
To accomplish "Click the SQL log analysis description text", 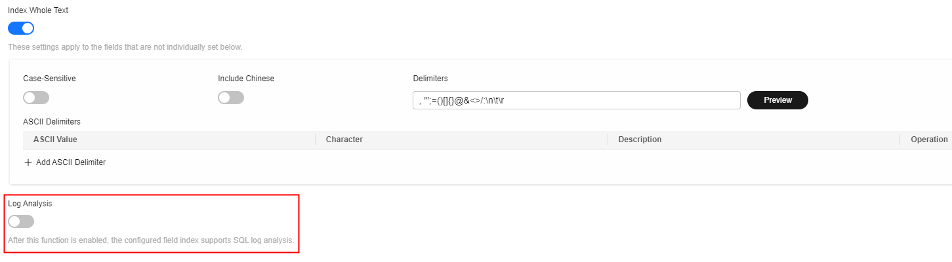I will click(x=151, y=240).
